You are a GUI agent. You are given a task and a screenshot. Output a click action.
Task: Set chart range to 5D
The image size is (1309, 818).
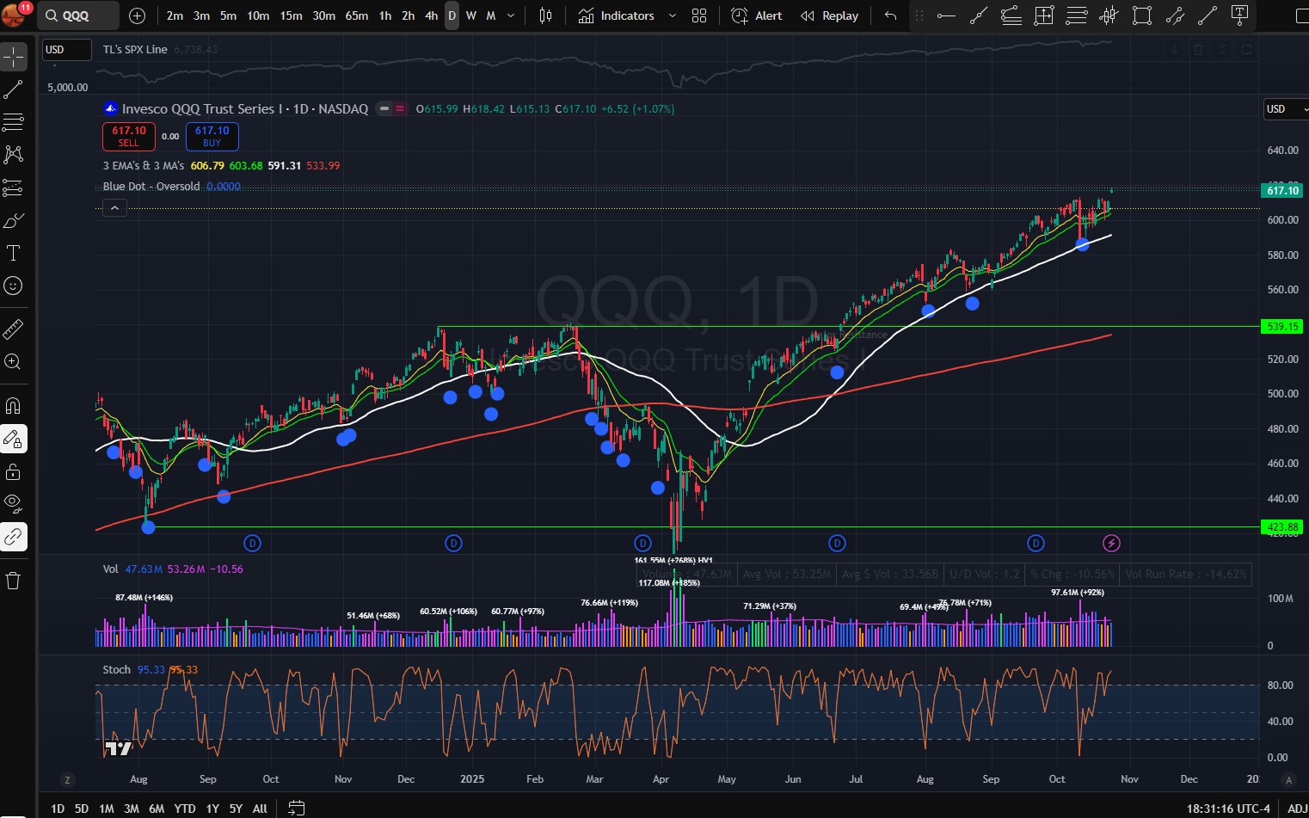(x=82, y=809)
